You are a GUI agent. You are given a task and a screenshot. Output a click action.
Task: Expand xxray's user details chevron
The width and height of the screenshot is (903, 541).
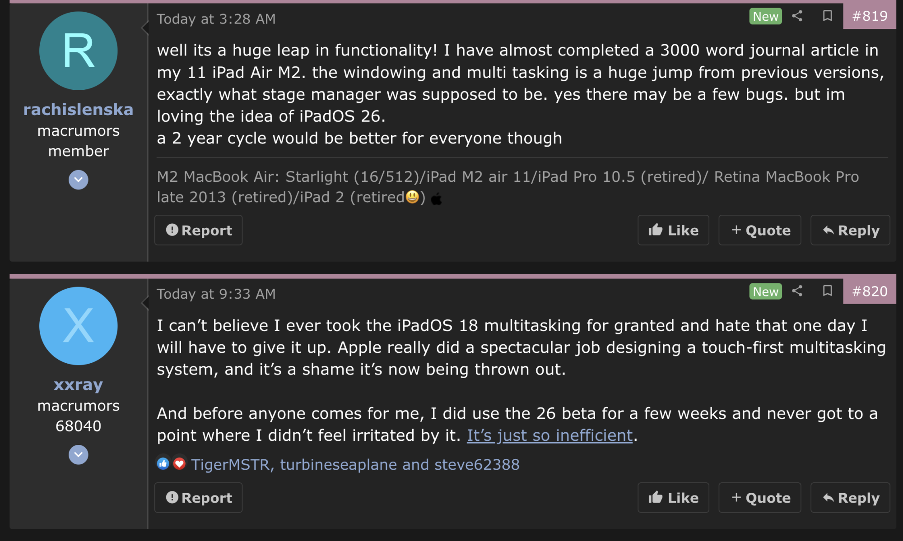79,454
